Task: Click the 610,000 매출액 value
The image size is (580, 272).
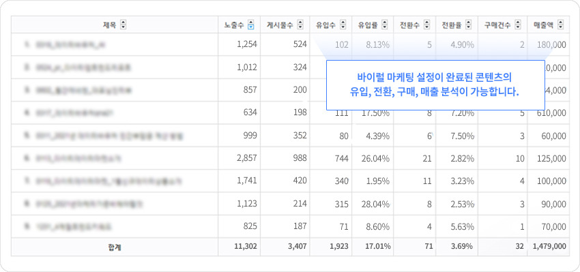Action: 551,113
